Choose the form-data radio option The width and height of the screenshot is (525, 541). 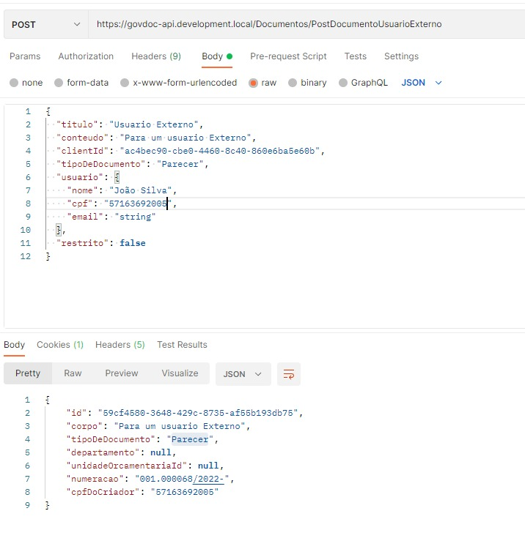click(59, 83)
